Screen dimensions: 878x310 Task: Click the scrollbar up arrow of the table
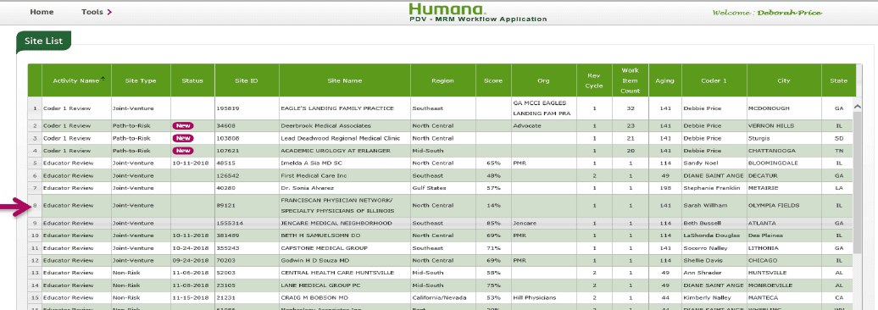pyautogui.click(x=858, y=106)
